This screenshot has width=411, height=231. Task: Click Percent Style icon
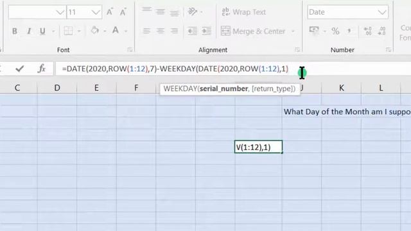click(335, 31)
